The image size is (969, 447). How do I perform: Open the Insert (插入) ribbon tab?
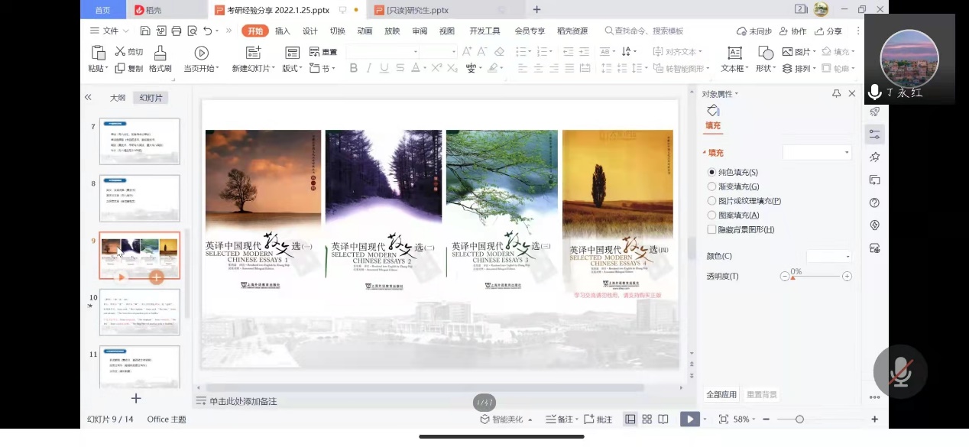283,31
